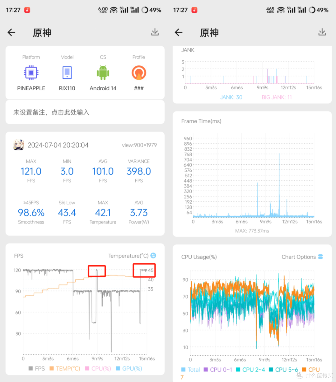Toggle CPU(%) series in FPS legend

(x=98, y=369)
